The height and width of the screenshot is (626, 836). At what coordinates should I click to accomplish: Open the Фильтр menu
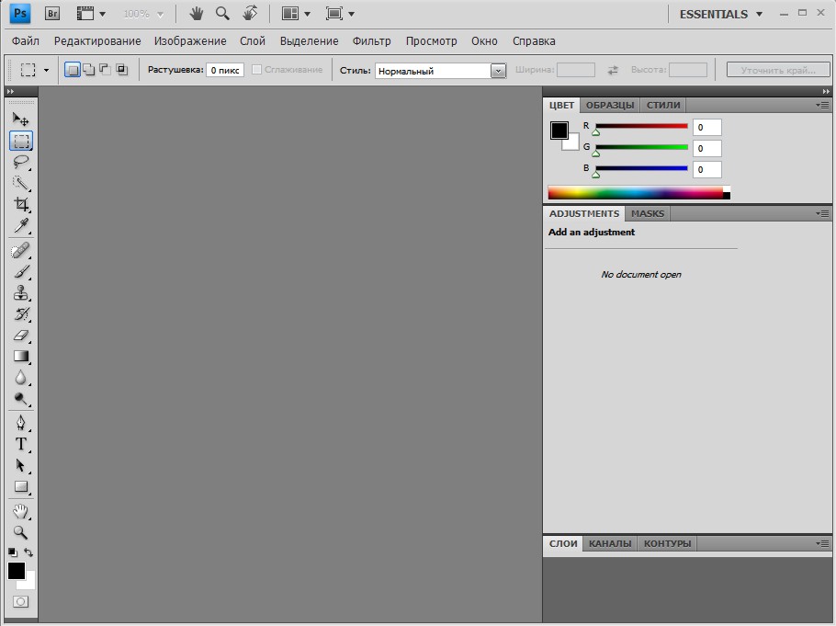pos(372,41)
